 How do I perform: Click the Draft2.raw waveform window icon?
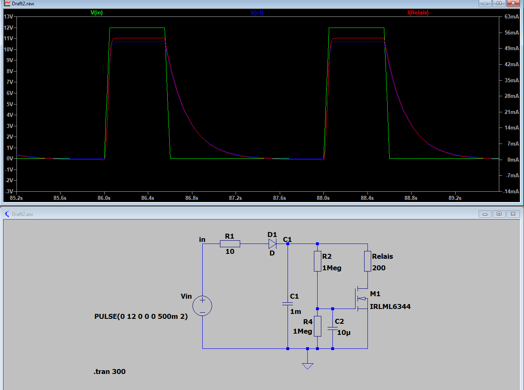pyautogui.click(x=7, y=3)
